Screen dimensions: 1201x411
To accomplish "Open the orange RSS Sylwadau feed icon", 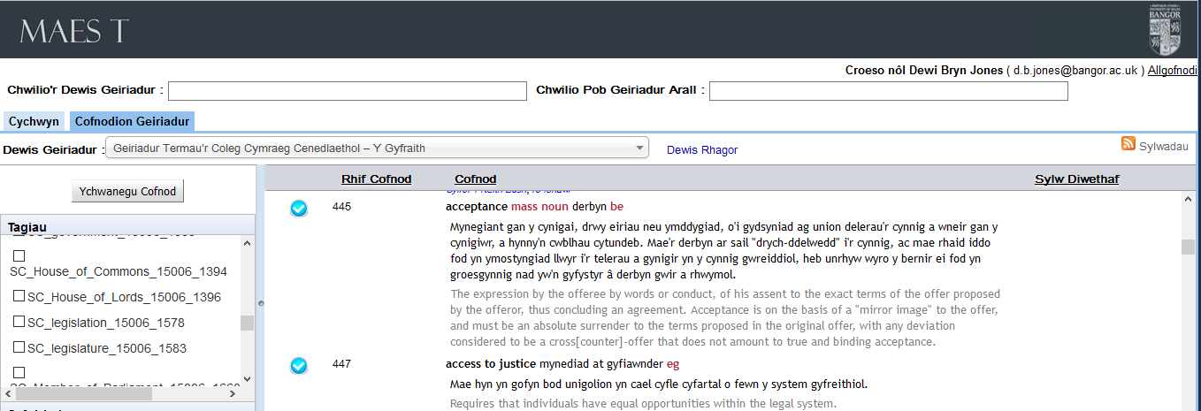I will pos(1128,145).
